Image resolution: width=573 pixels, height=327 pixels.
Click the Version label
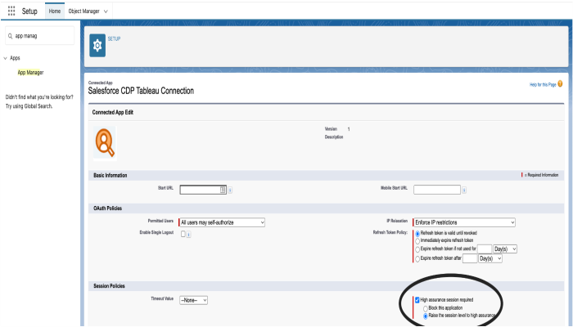click(331, 129)
